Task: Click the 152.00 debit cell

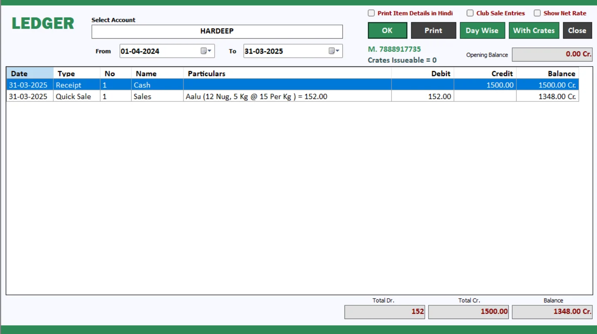Action: (x=423, y=96)
